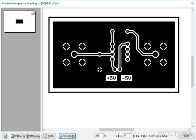Click the horizontal scrollbar left arrow

44,130
